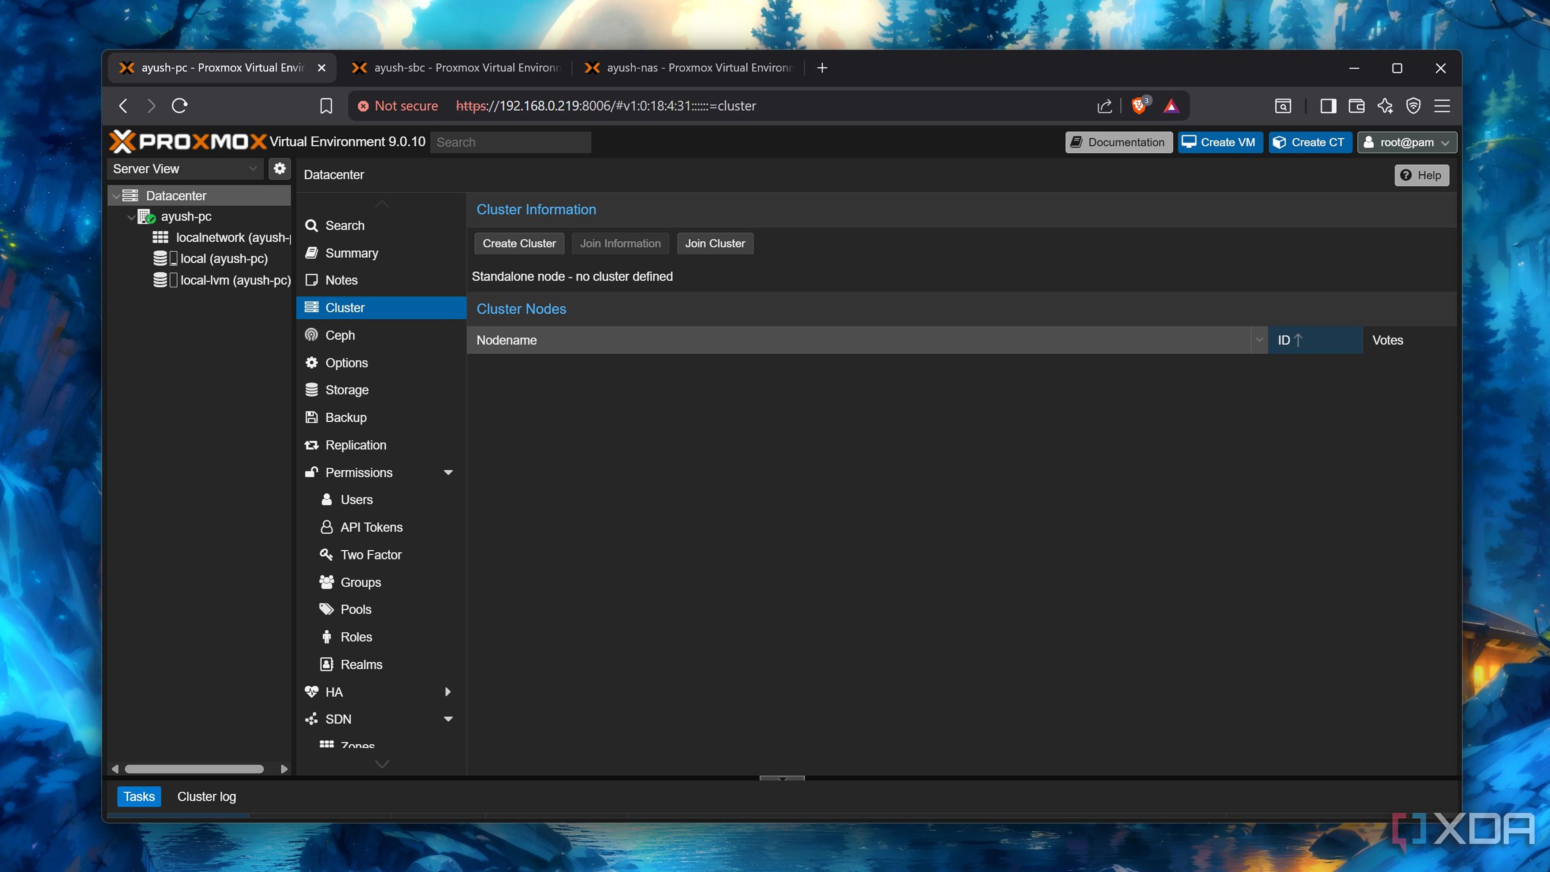The height and width of the screenshot is (872, 1550).
Task: Open the Ceph menu item
Action: (381, 335)
